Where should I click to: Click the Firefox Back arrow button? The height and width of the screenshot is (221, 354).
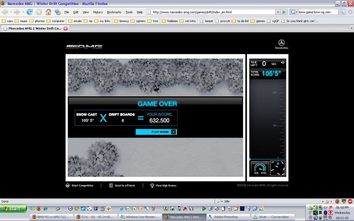5,12
